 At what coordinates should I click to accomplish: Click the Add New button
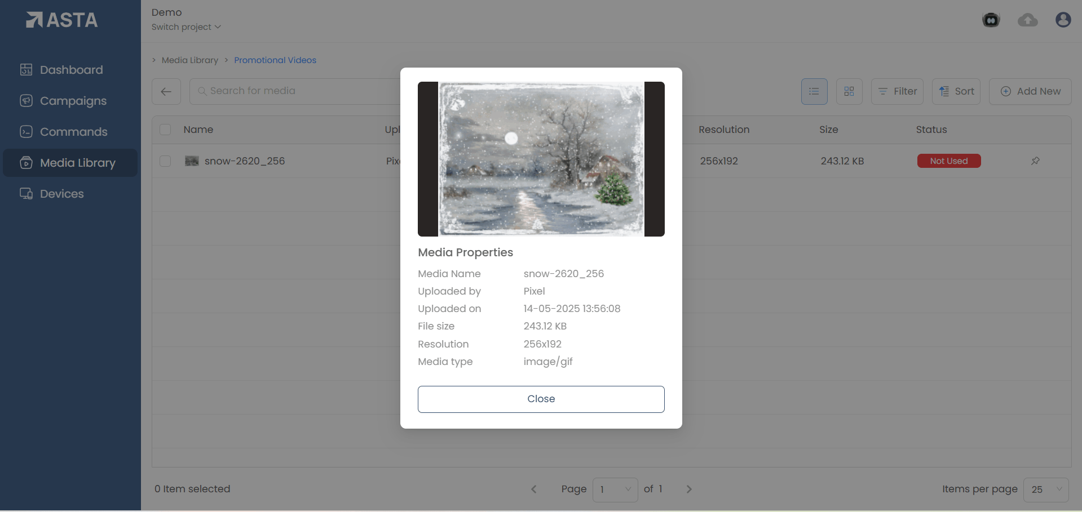coord(1030,91)
